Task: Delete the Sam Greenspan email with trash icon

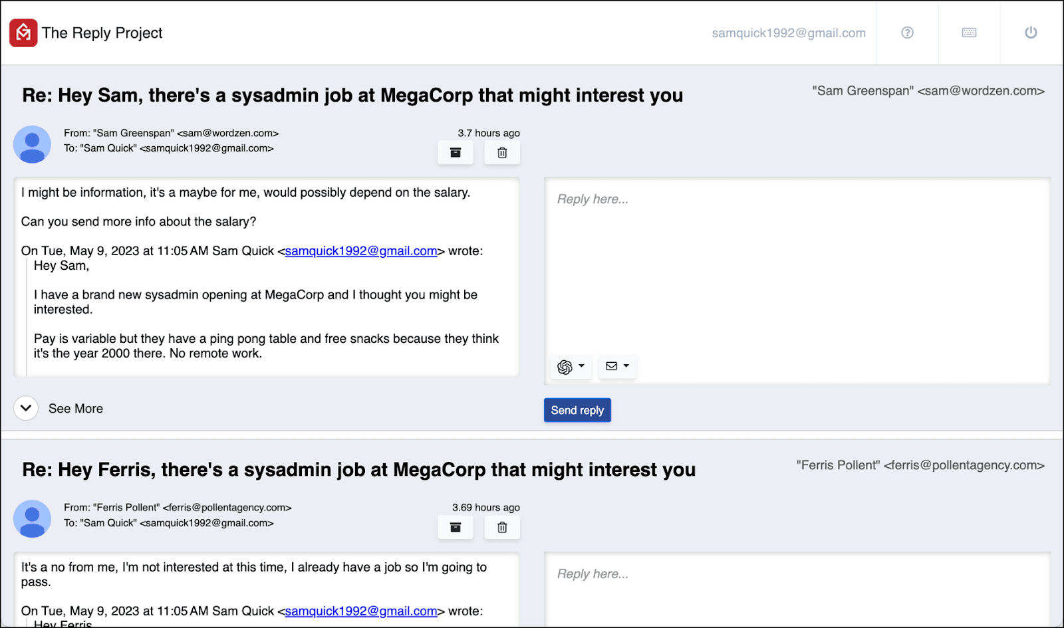Action: pos(502,153)
